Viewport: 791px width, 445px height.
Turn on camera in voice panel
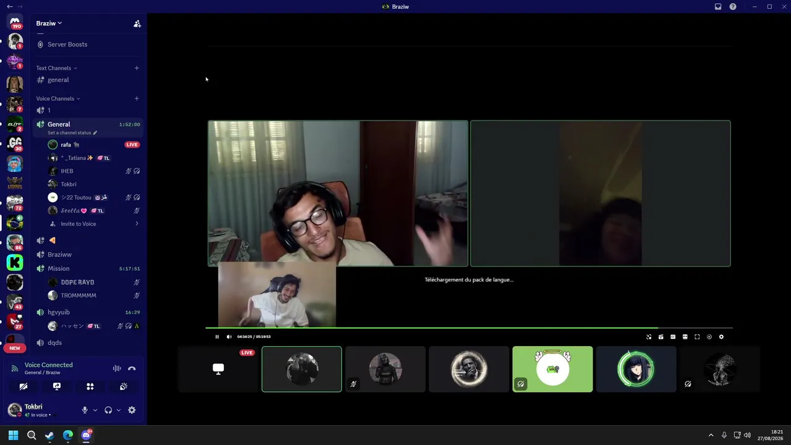[x=23, y=386]
